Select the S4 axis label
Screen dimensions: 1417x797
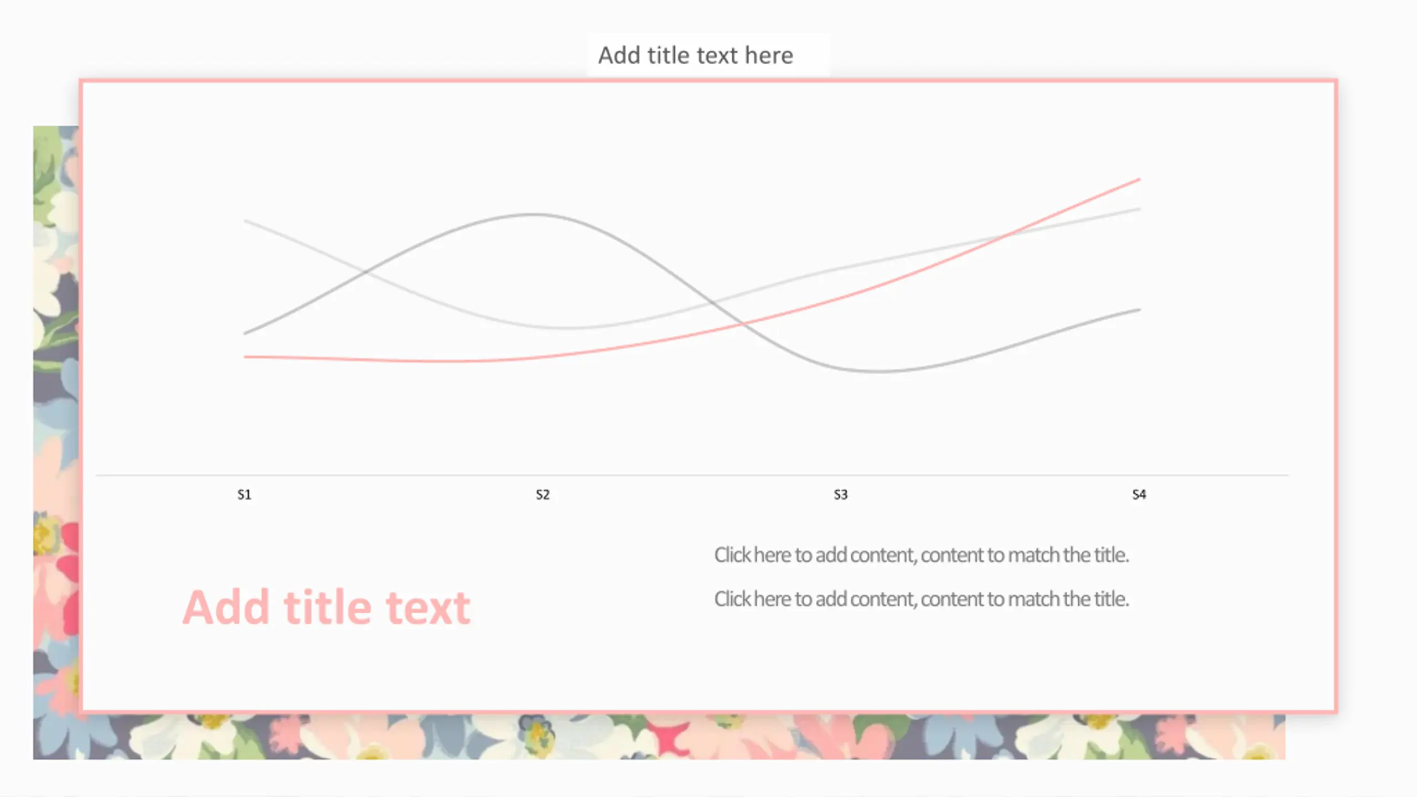click(1139, 495)
